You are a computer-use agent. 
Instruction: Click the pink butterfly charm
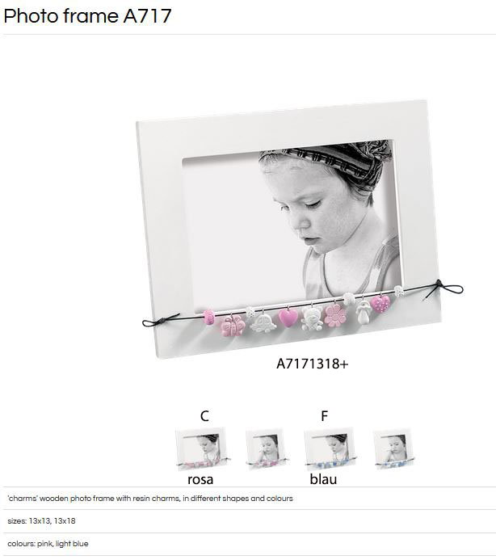coord(233,326)
